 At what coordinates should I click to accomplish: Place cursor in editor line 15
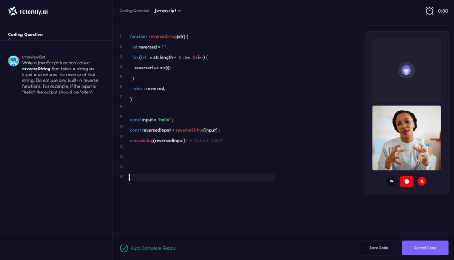pyautogui.click(x=202, y=177)
